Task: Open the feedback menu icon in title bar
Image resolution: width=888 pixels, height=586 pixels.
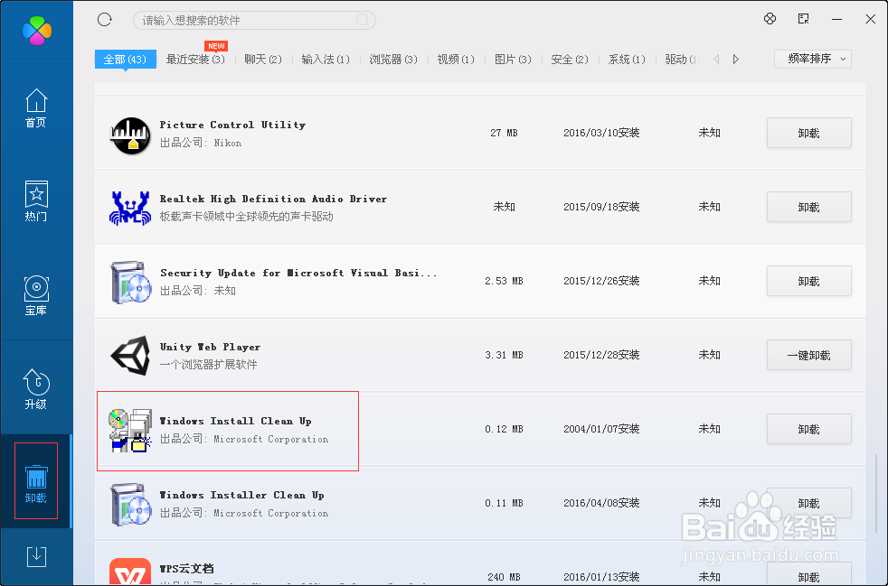Action: coord(804,19)
